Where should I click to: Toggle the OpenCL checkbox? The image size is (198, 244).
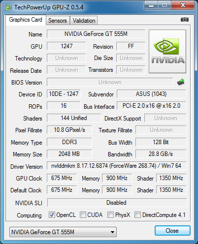[52, 215]
